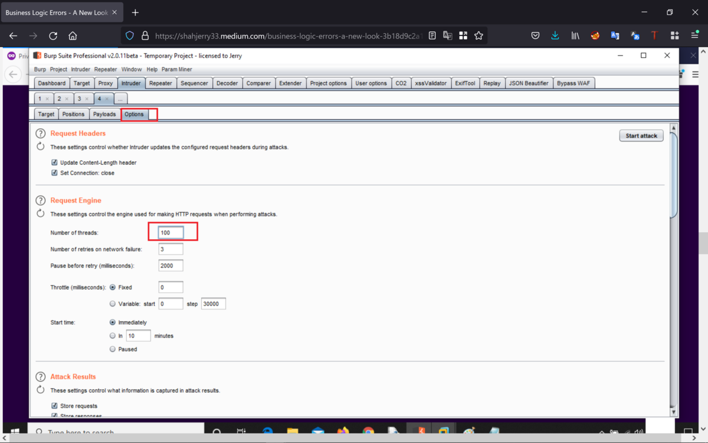
Task: Toggle Store requests checkbox
Action: pyautogui.click(x=54, y=406)
